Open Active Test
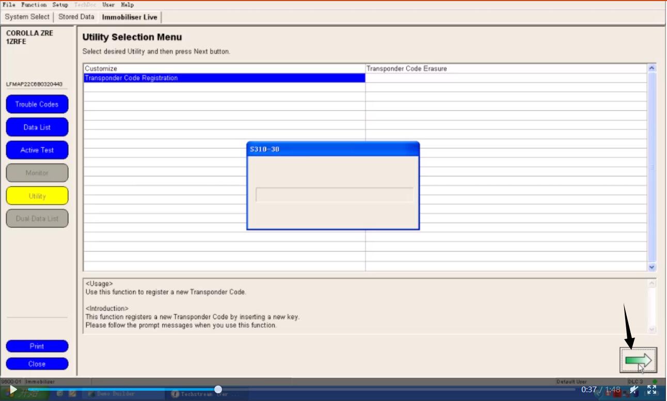This screenshot has height=401, width=667. click(37, 150)
